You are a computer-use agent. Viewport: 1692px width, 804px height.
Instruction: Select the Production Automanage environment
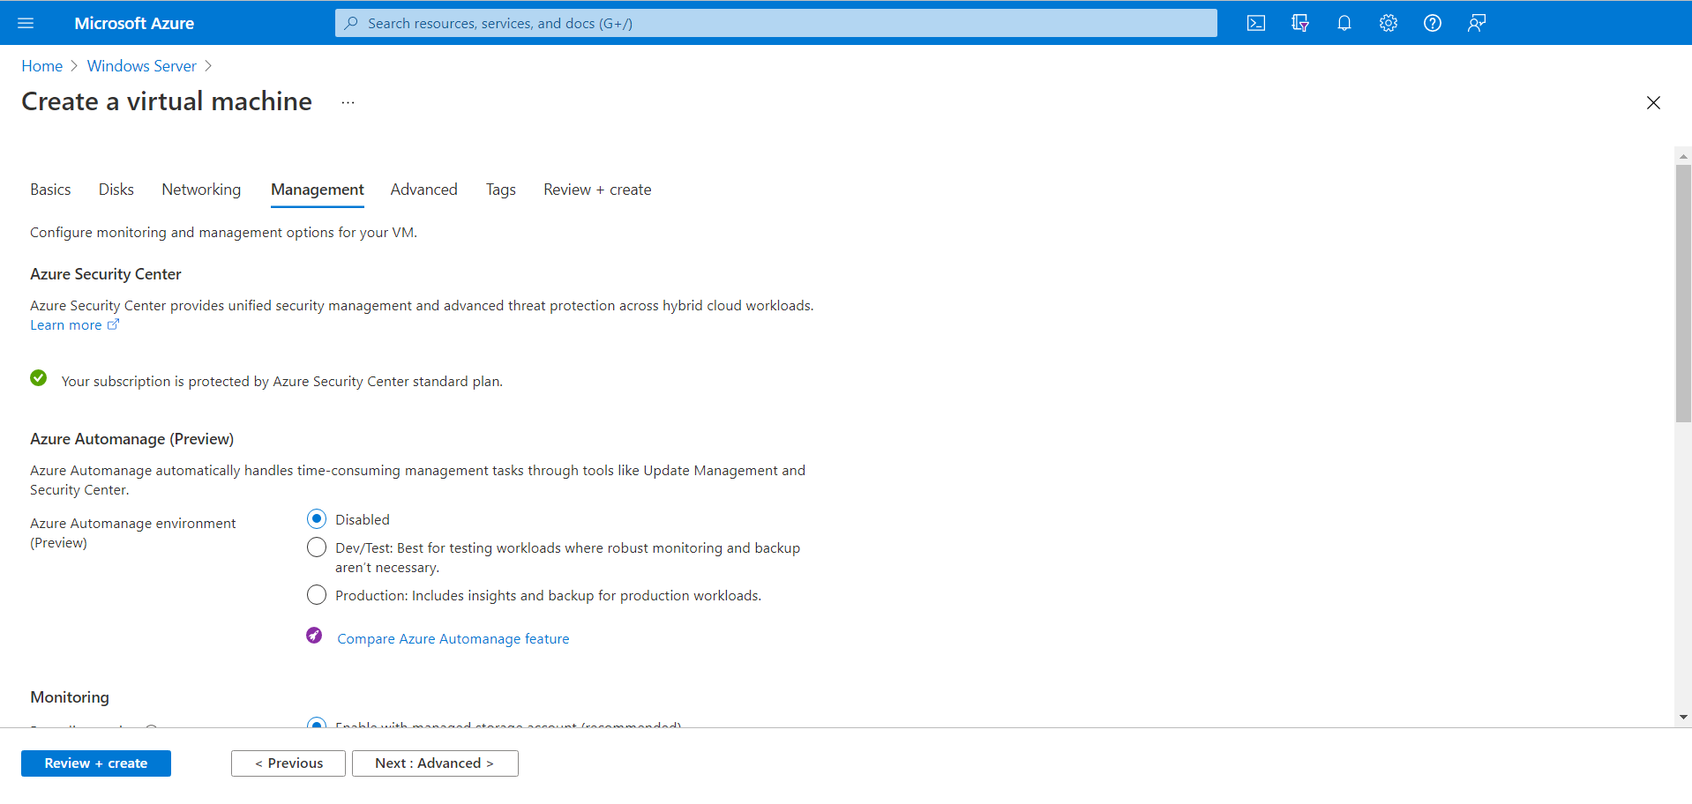(x=317, y=595)
